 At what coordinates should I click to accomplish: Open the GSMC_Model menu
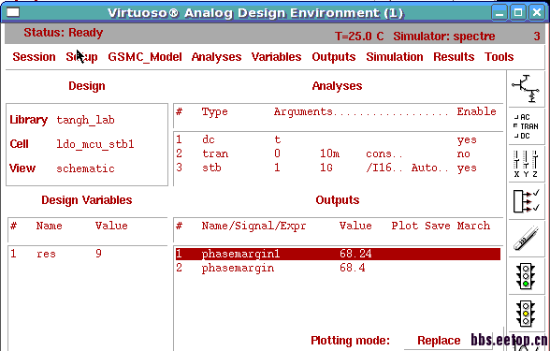145,57
